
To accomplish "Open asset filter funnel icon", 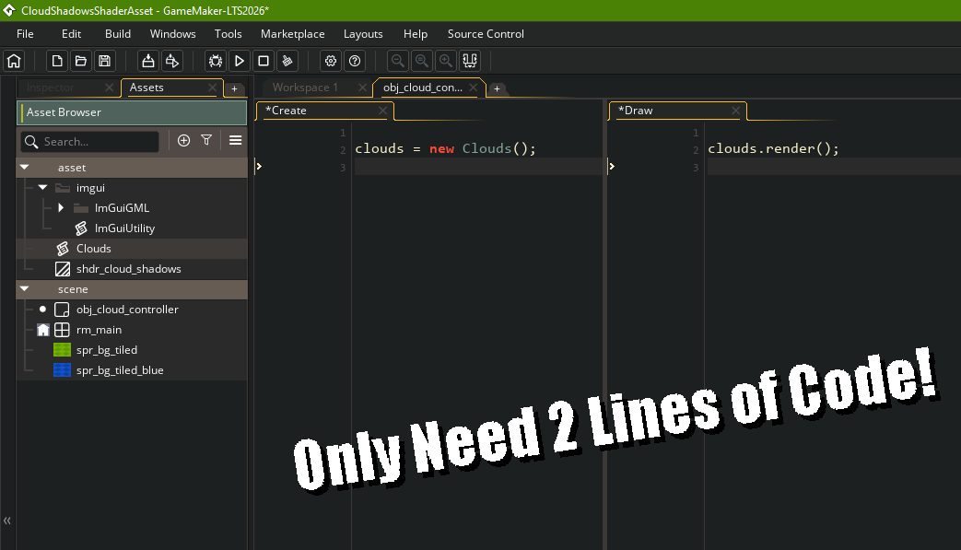I will click(206, 140).
